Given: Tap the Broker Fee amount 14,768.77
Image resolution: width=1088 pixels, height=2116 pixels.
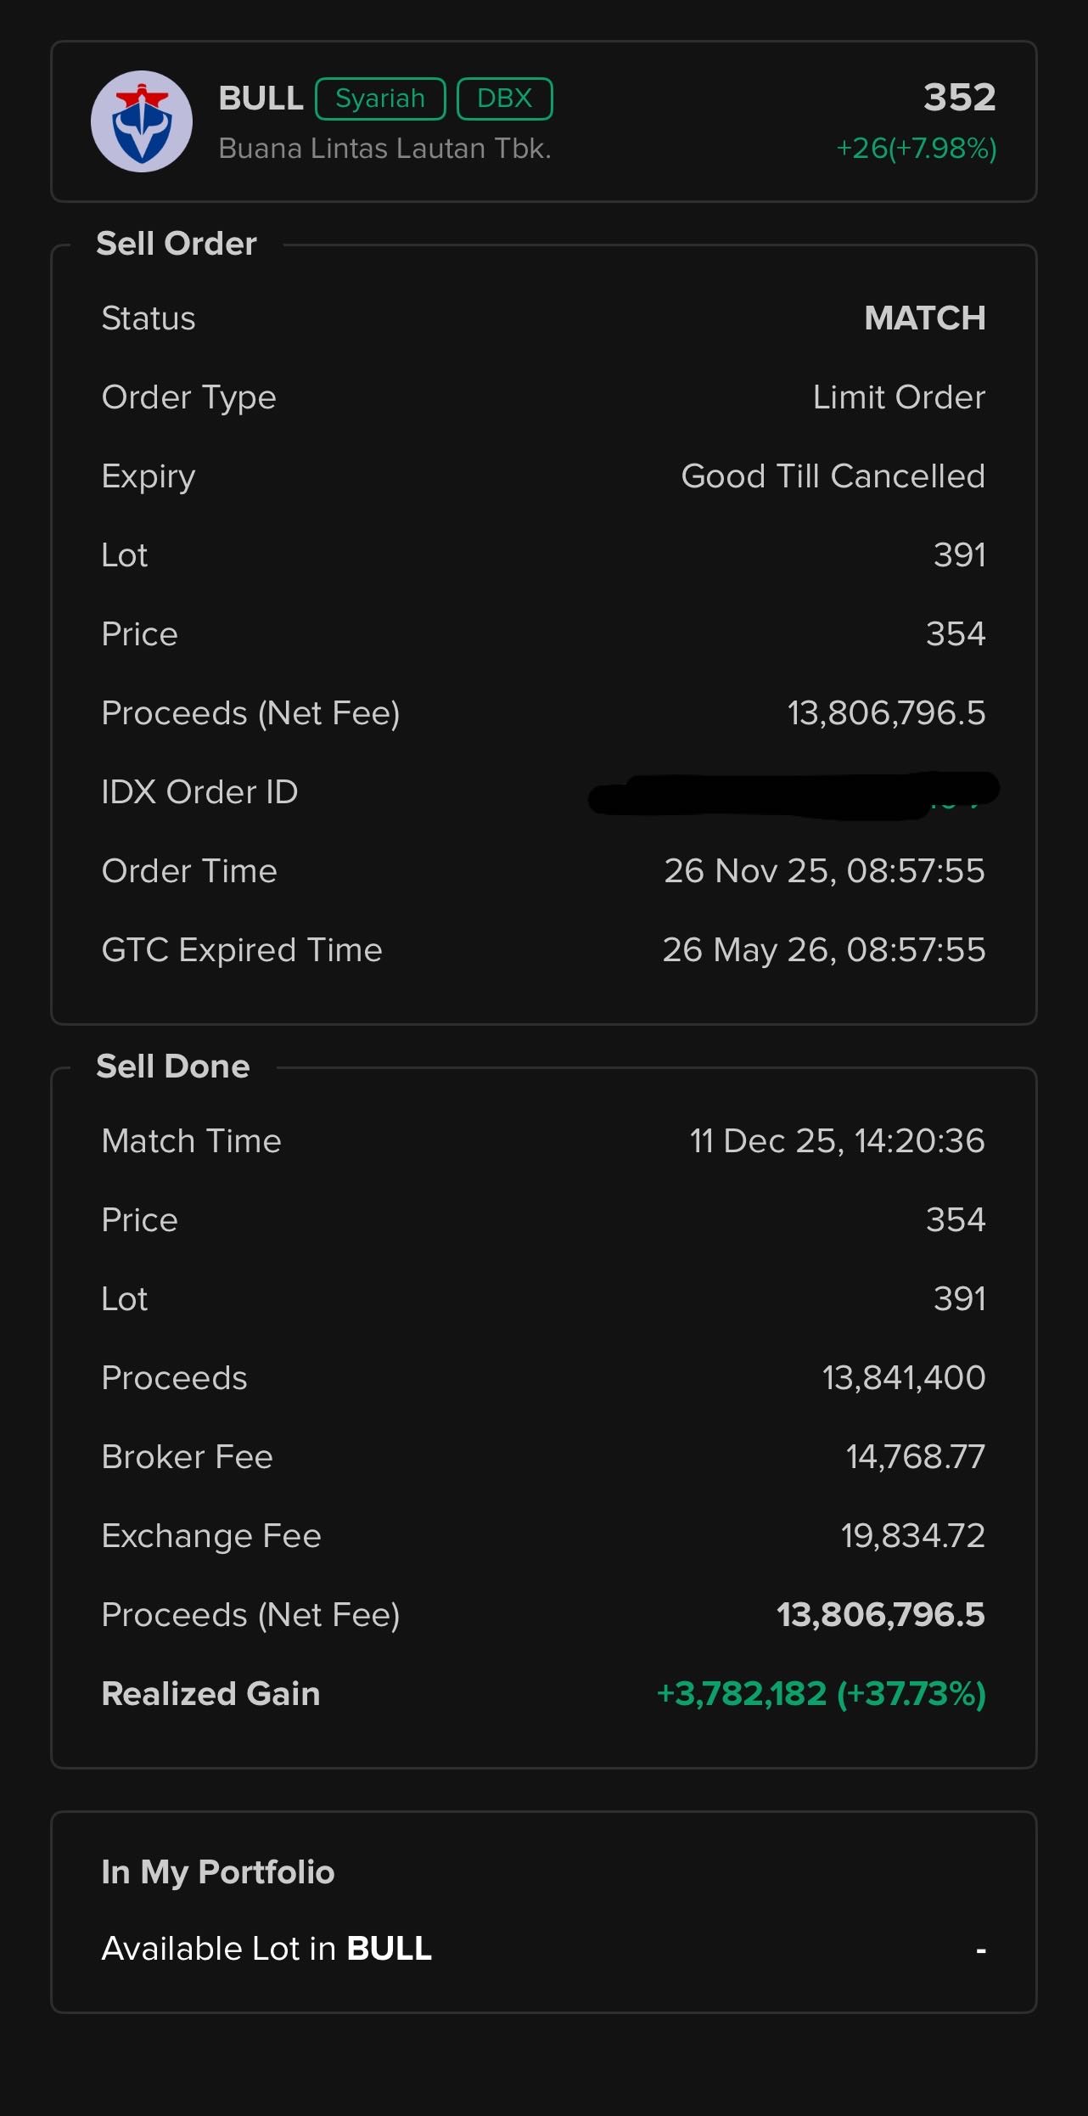Looking at the screenshot, I should 915,1457.
